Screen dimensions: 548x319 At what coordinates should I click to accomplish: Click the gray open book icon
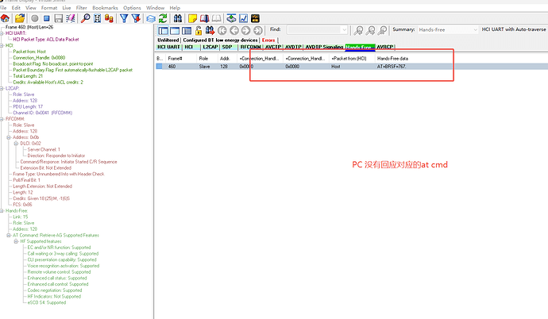[216, 18]
